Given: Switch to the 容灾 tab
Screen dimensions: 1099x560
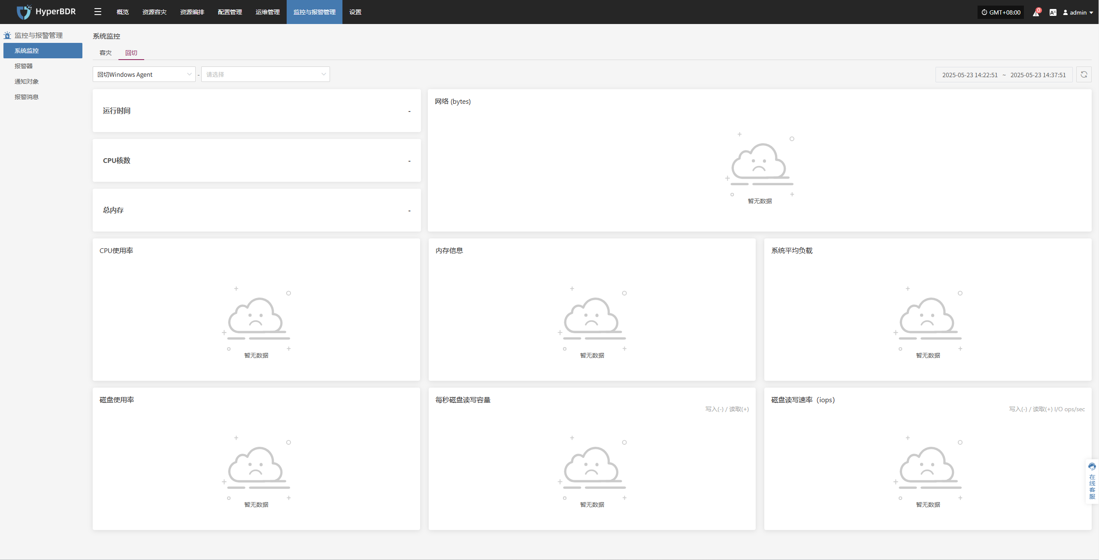Looking at the screenshot, I should coord(106,53).
